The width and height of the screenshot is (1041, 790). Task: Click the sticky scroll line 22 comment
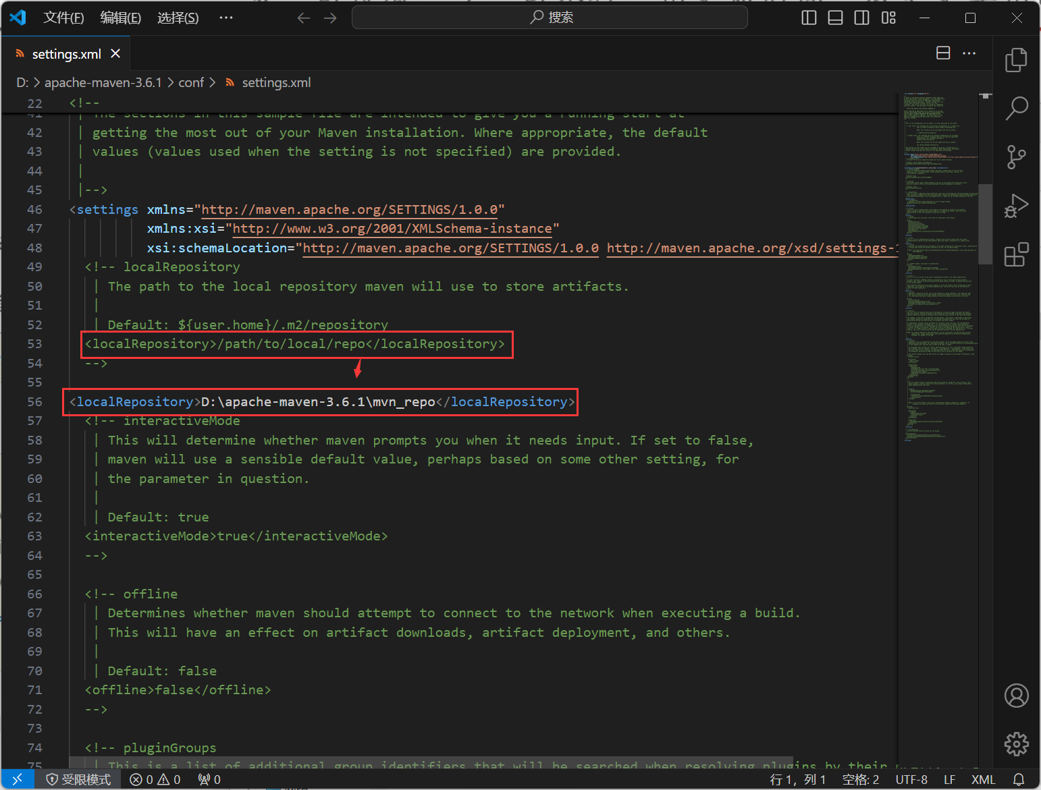84,103
